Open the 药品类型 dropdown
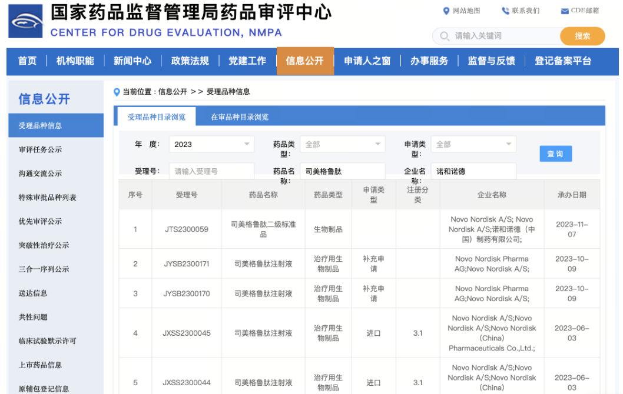 tap(343, 144)
